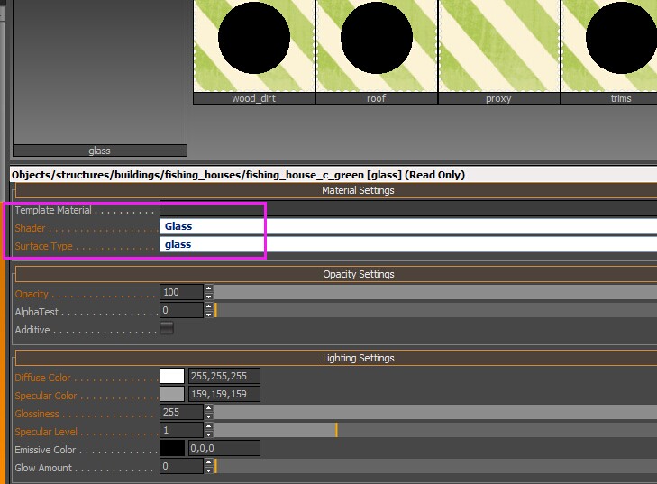Open the Specular Color gray swatch
657x484 pixels.
(x=172, y=395)
